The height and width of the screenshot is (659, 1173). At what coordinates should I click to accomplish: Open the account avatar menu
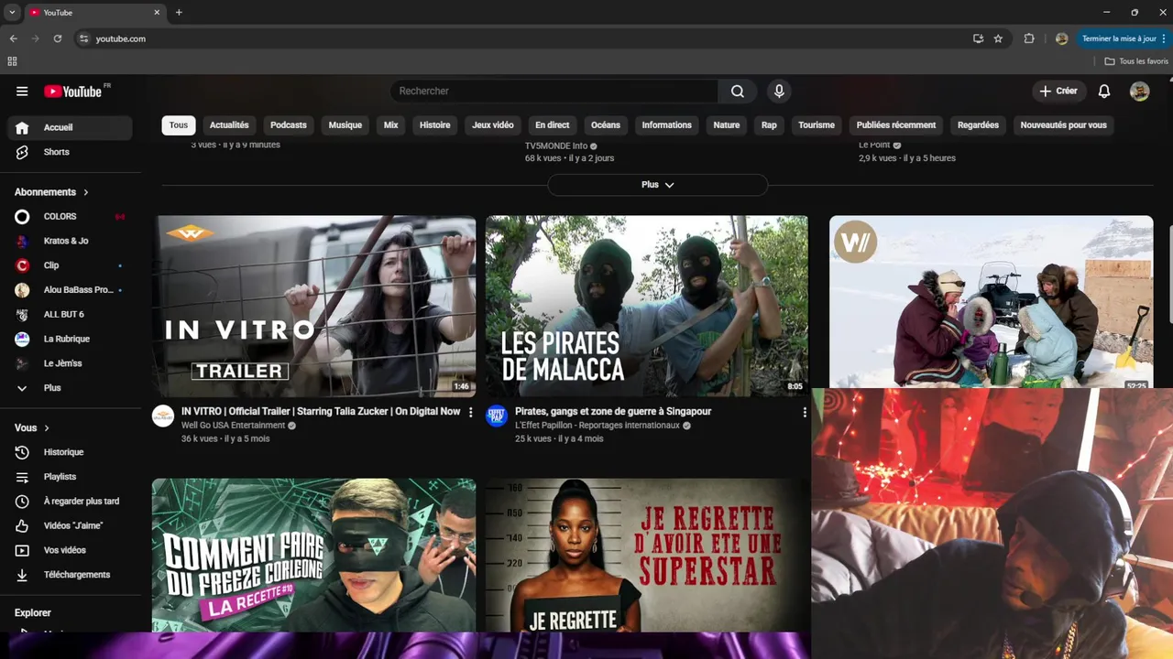point(1139,92)
